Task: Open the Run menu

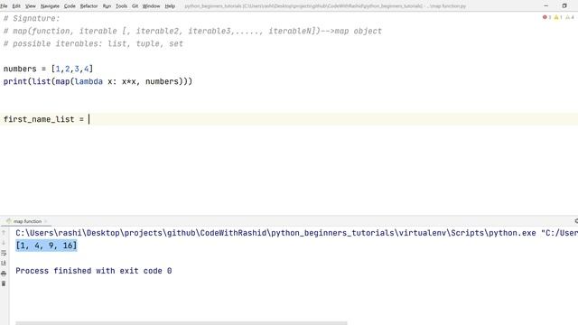Action: click(x=107, y=6)
